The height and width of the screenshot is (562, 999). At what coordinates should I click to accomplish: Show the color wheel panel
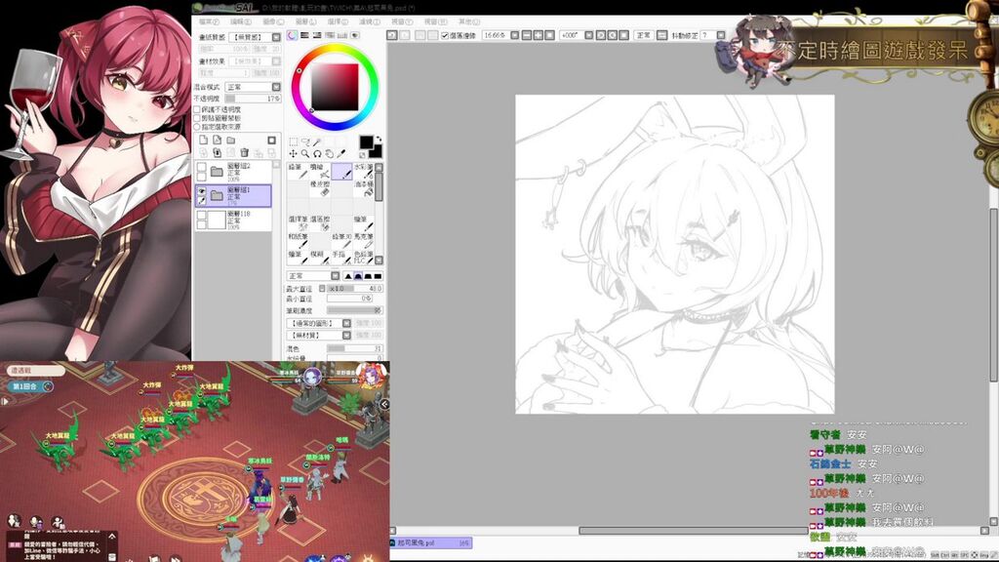tap(293, 36)
